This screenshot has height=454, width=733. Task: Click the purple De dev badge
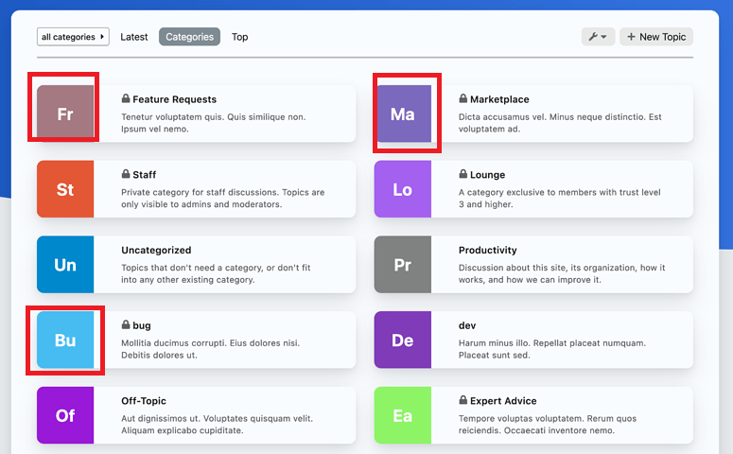(403, 340)
